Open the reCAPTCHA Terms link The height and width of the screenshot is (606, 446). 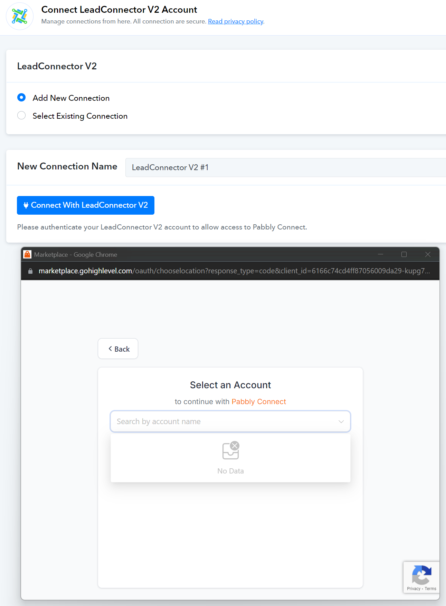(x=430, y=589)
